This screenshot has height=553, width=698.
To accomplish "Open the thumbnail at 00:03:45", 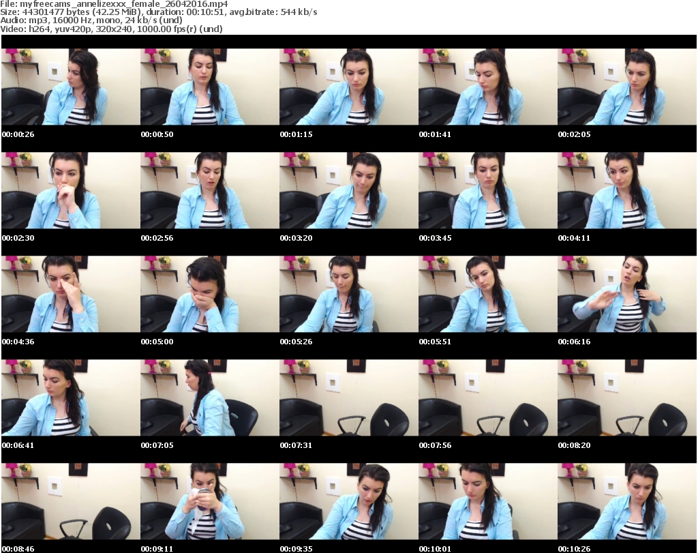I will (488, 190).
